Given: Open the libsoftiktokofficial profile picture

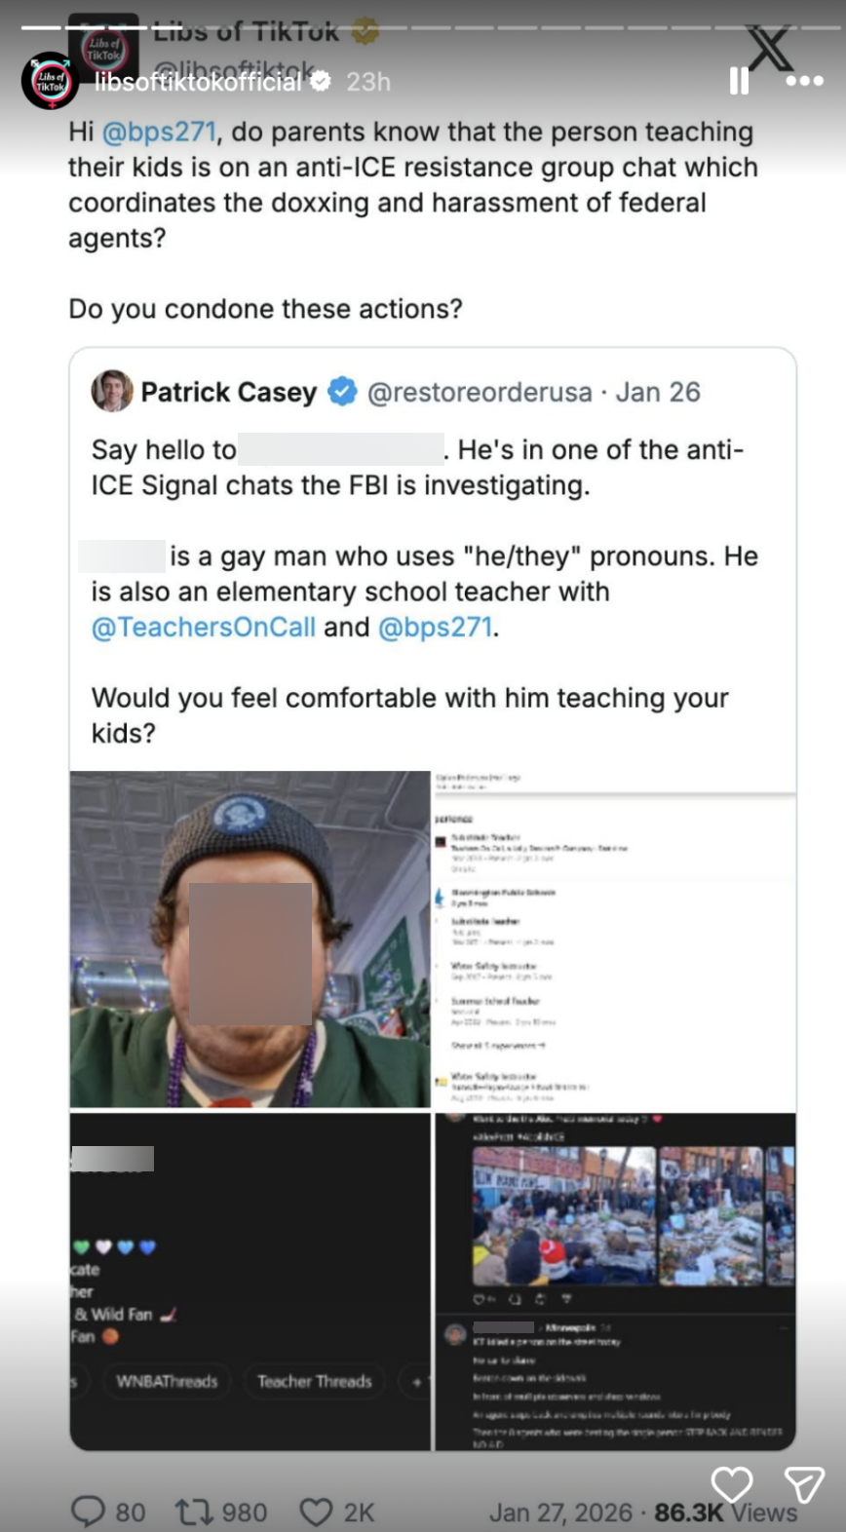Looking at the screenshot, I should pyautogui.click(x=50, y=81).
